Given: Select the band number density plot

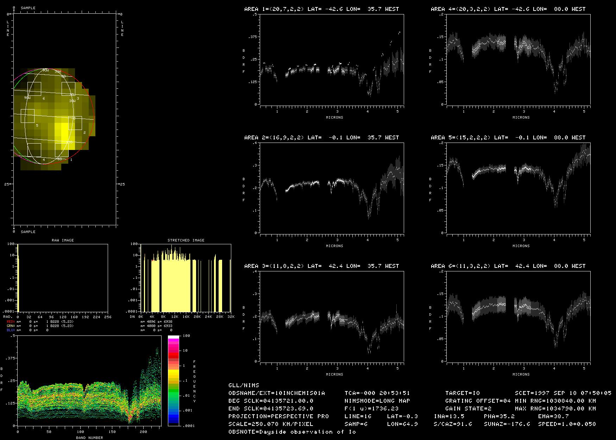Looking at the screenshot, I should pos(89,381).
